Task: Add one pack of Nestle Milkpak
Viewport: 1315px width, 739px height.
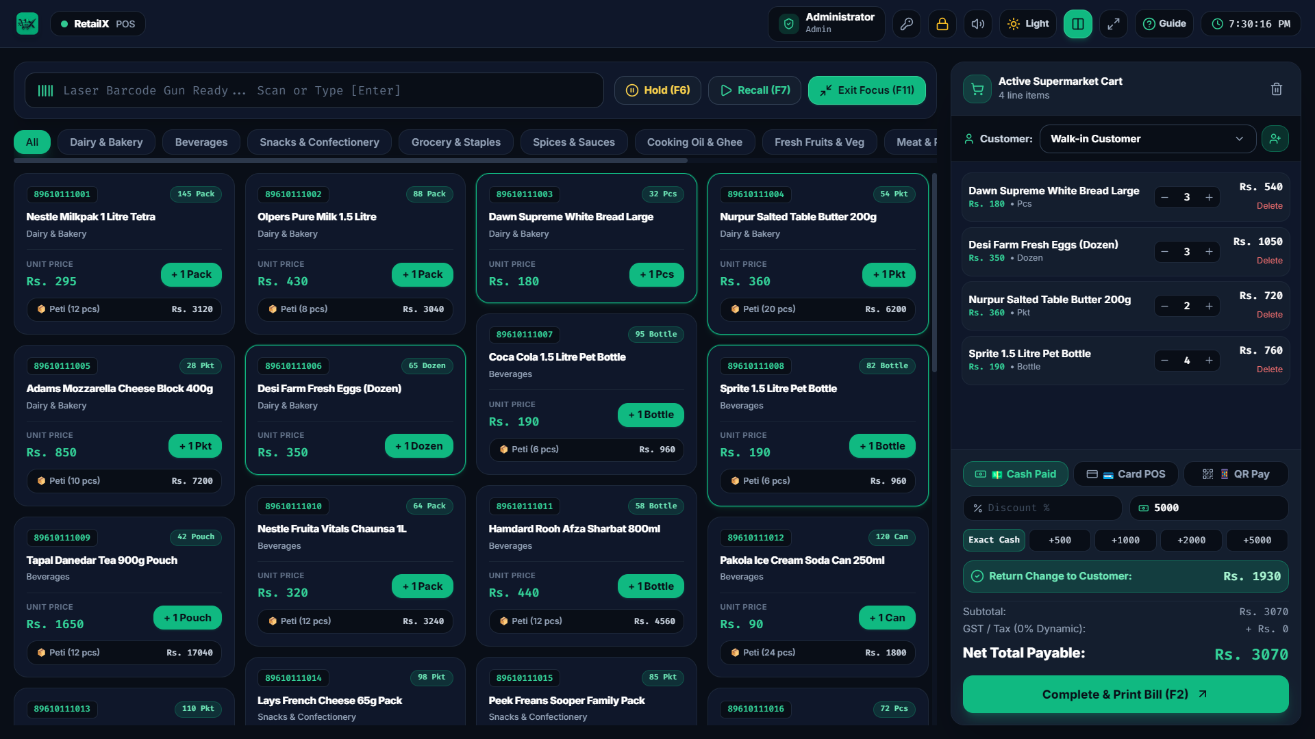Action: pyautogui.click(x=191, y=275)
